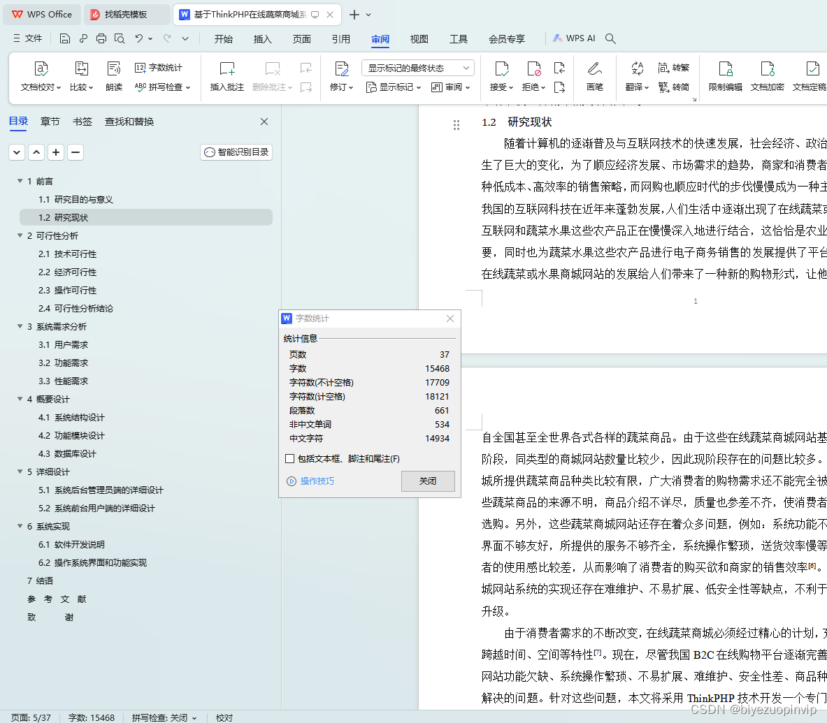Collapse the 2 可行性分析 outline section

tap(20, 235)
